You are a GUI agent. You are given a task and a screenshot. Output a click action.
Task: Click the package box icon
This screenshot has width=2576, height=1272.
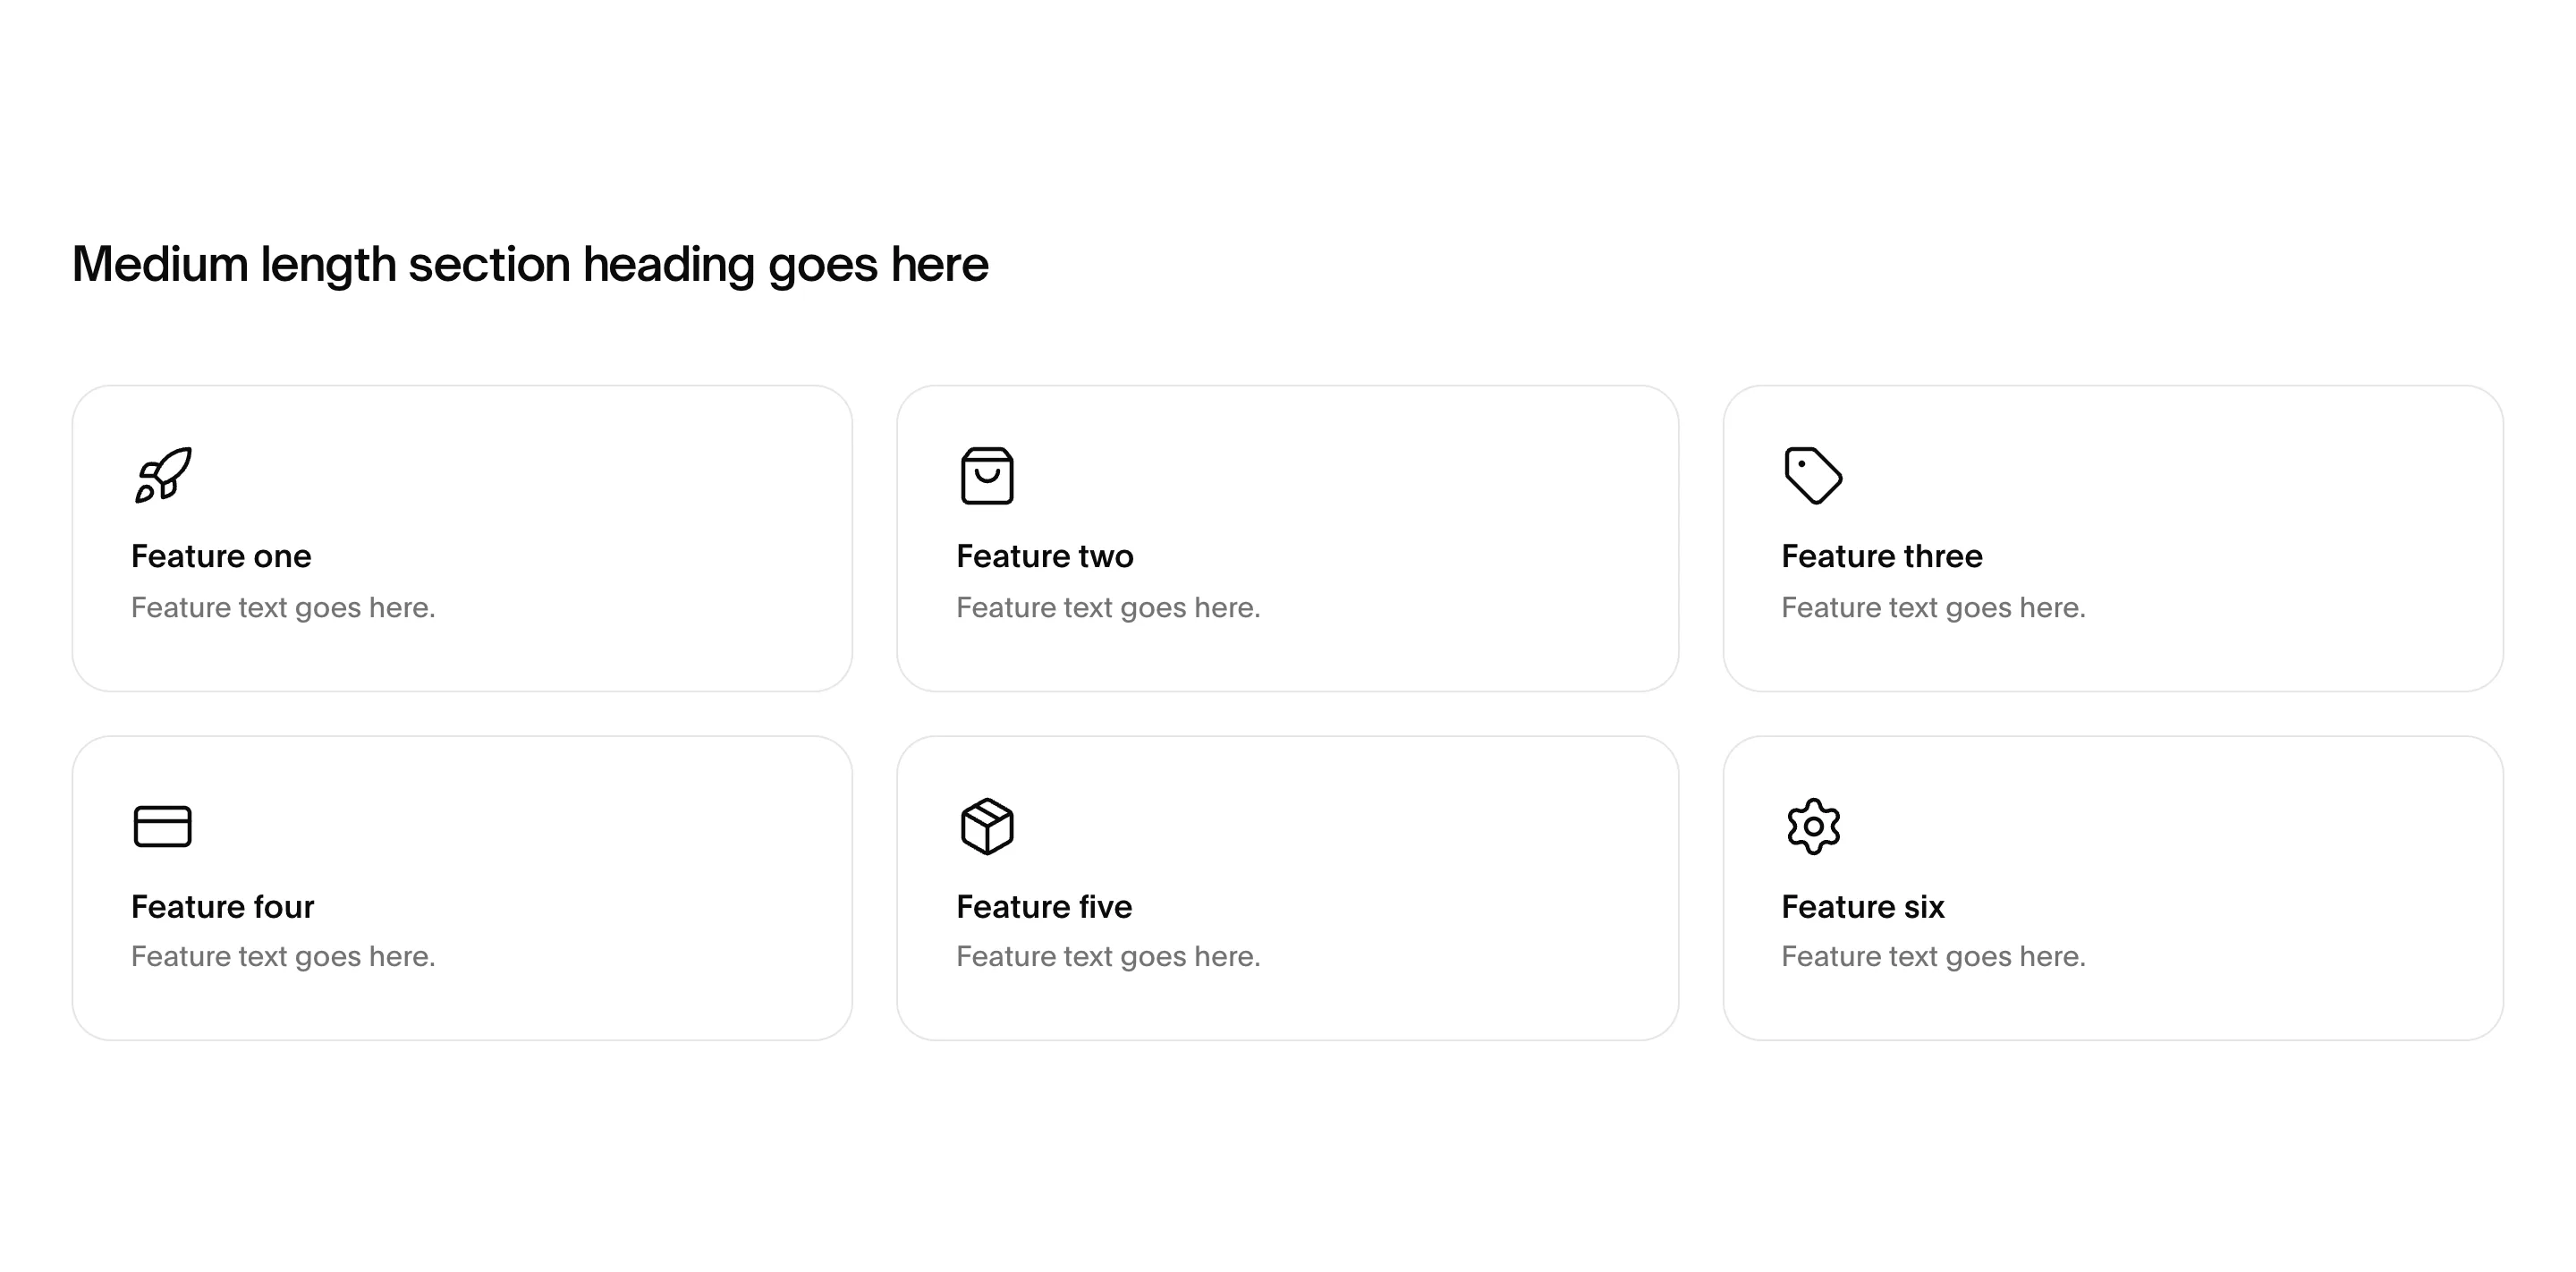coord(987,826)
